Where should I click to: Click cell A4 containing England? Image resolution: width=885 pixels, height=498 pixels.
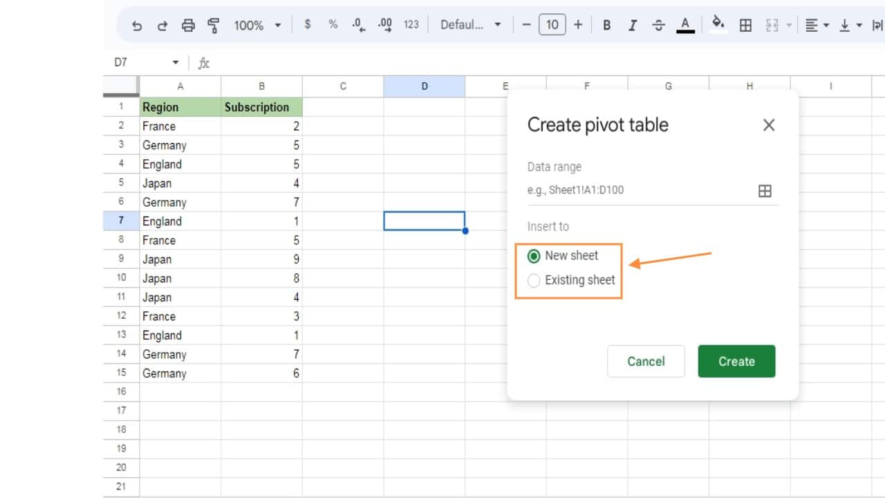pyautogui.click(x=180, y=164)
